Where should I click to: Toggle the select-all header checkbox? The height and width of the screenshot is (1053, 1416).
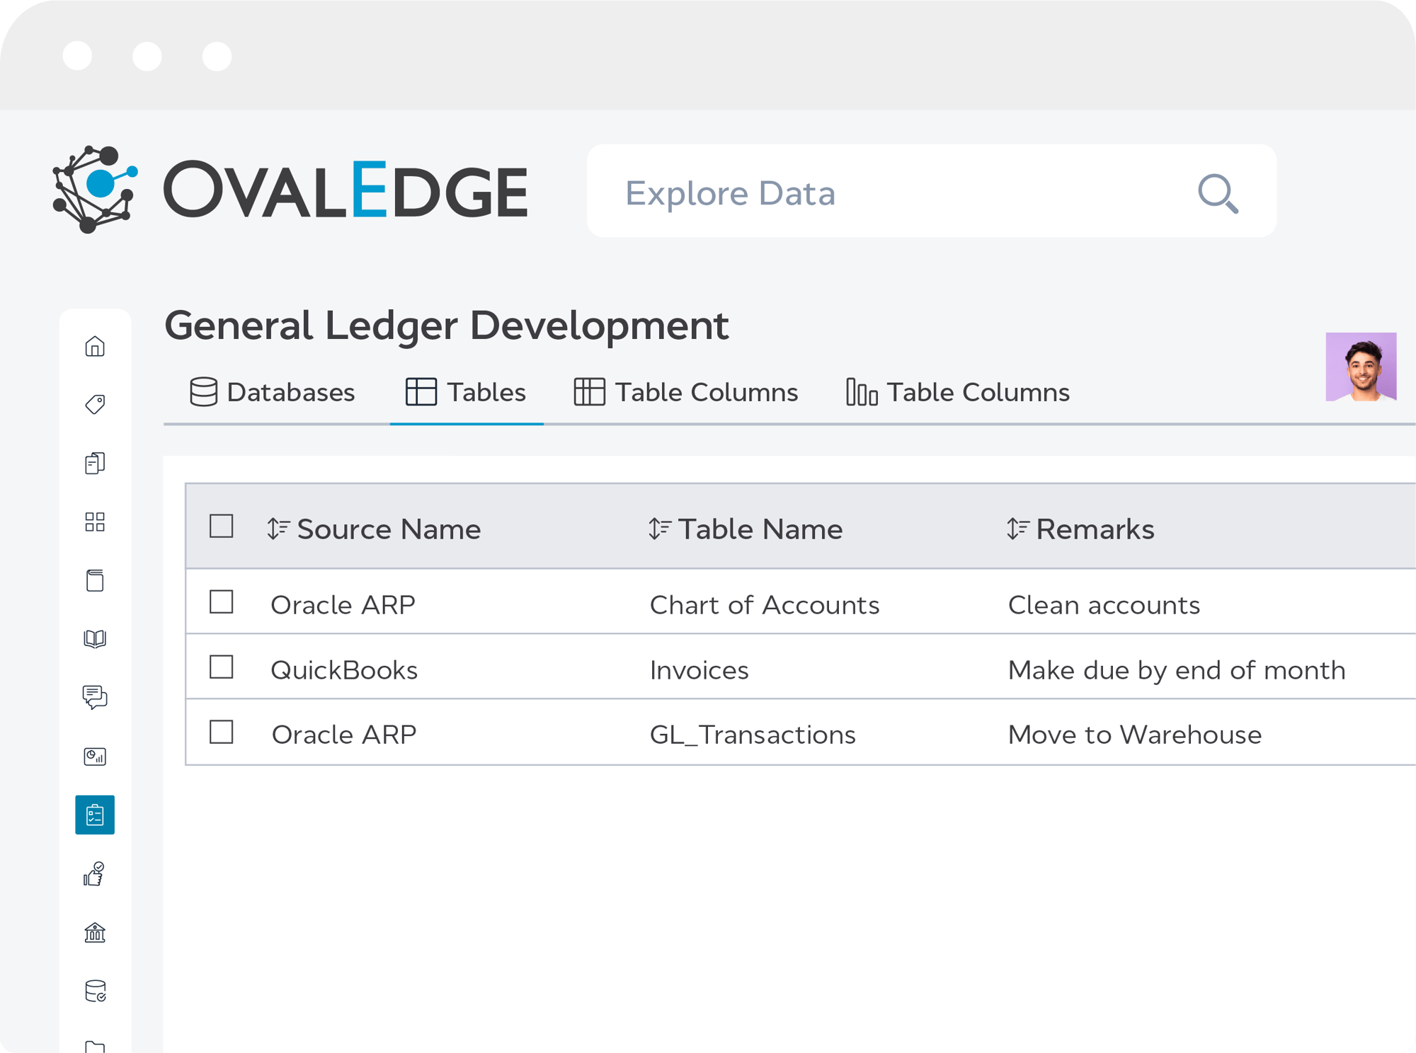coord(222,526)
